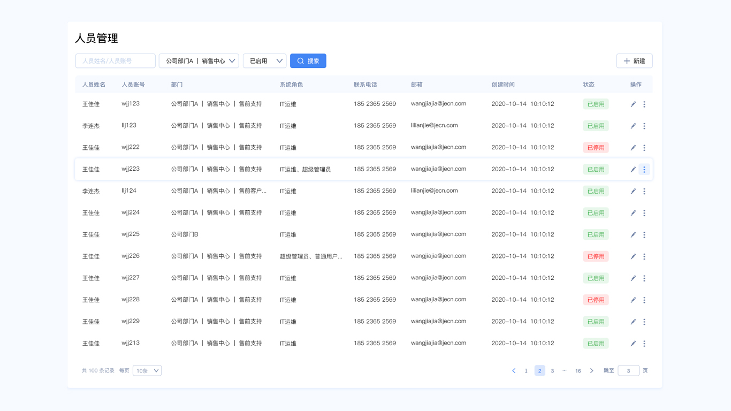Viewport: 731px width, 411px height.
Task: Click email lilianjie@jecn.com in llj123 row
Action: 435,125
